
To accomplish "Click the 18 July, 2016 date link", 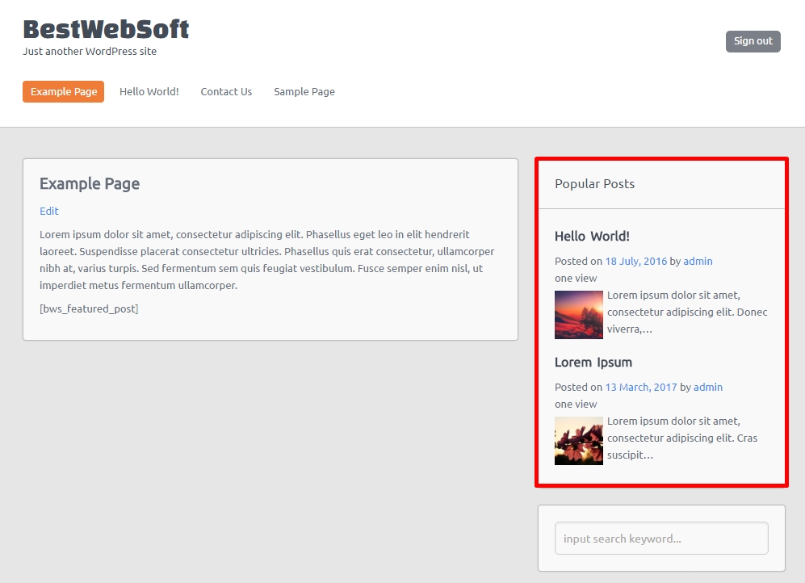I will 635,262.
